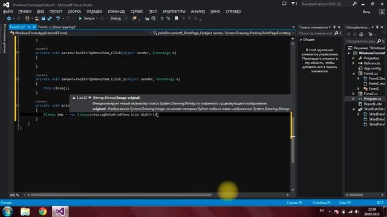Open the Источники данных side tab
Image resolution: width=387 pixels, height=217 pixels.
coord(4,39)
